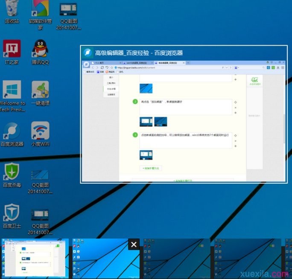The height and width of the screenshot is (279, 292).
Task: Click the 百度浏览器 logo in the task view card title
Action: click(x=88, y=53)
